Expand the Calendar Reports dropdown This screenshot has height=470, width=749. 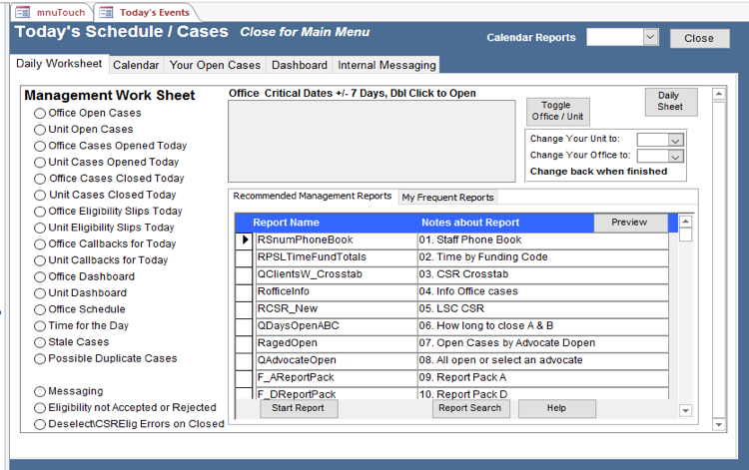click(650, 37)
